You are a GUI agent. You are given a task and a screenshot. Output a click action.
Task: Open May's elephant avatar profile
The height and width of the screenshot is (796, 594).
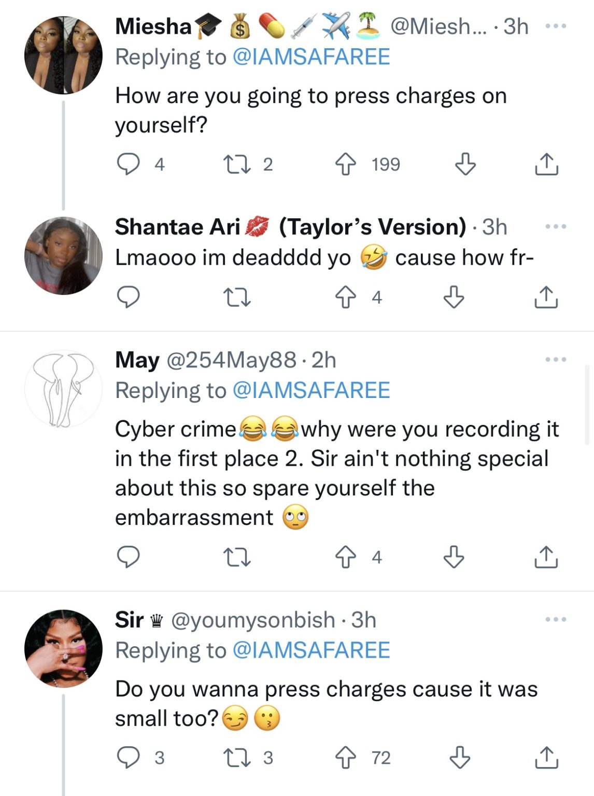pos(63,389)
